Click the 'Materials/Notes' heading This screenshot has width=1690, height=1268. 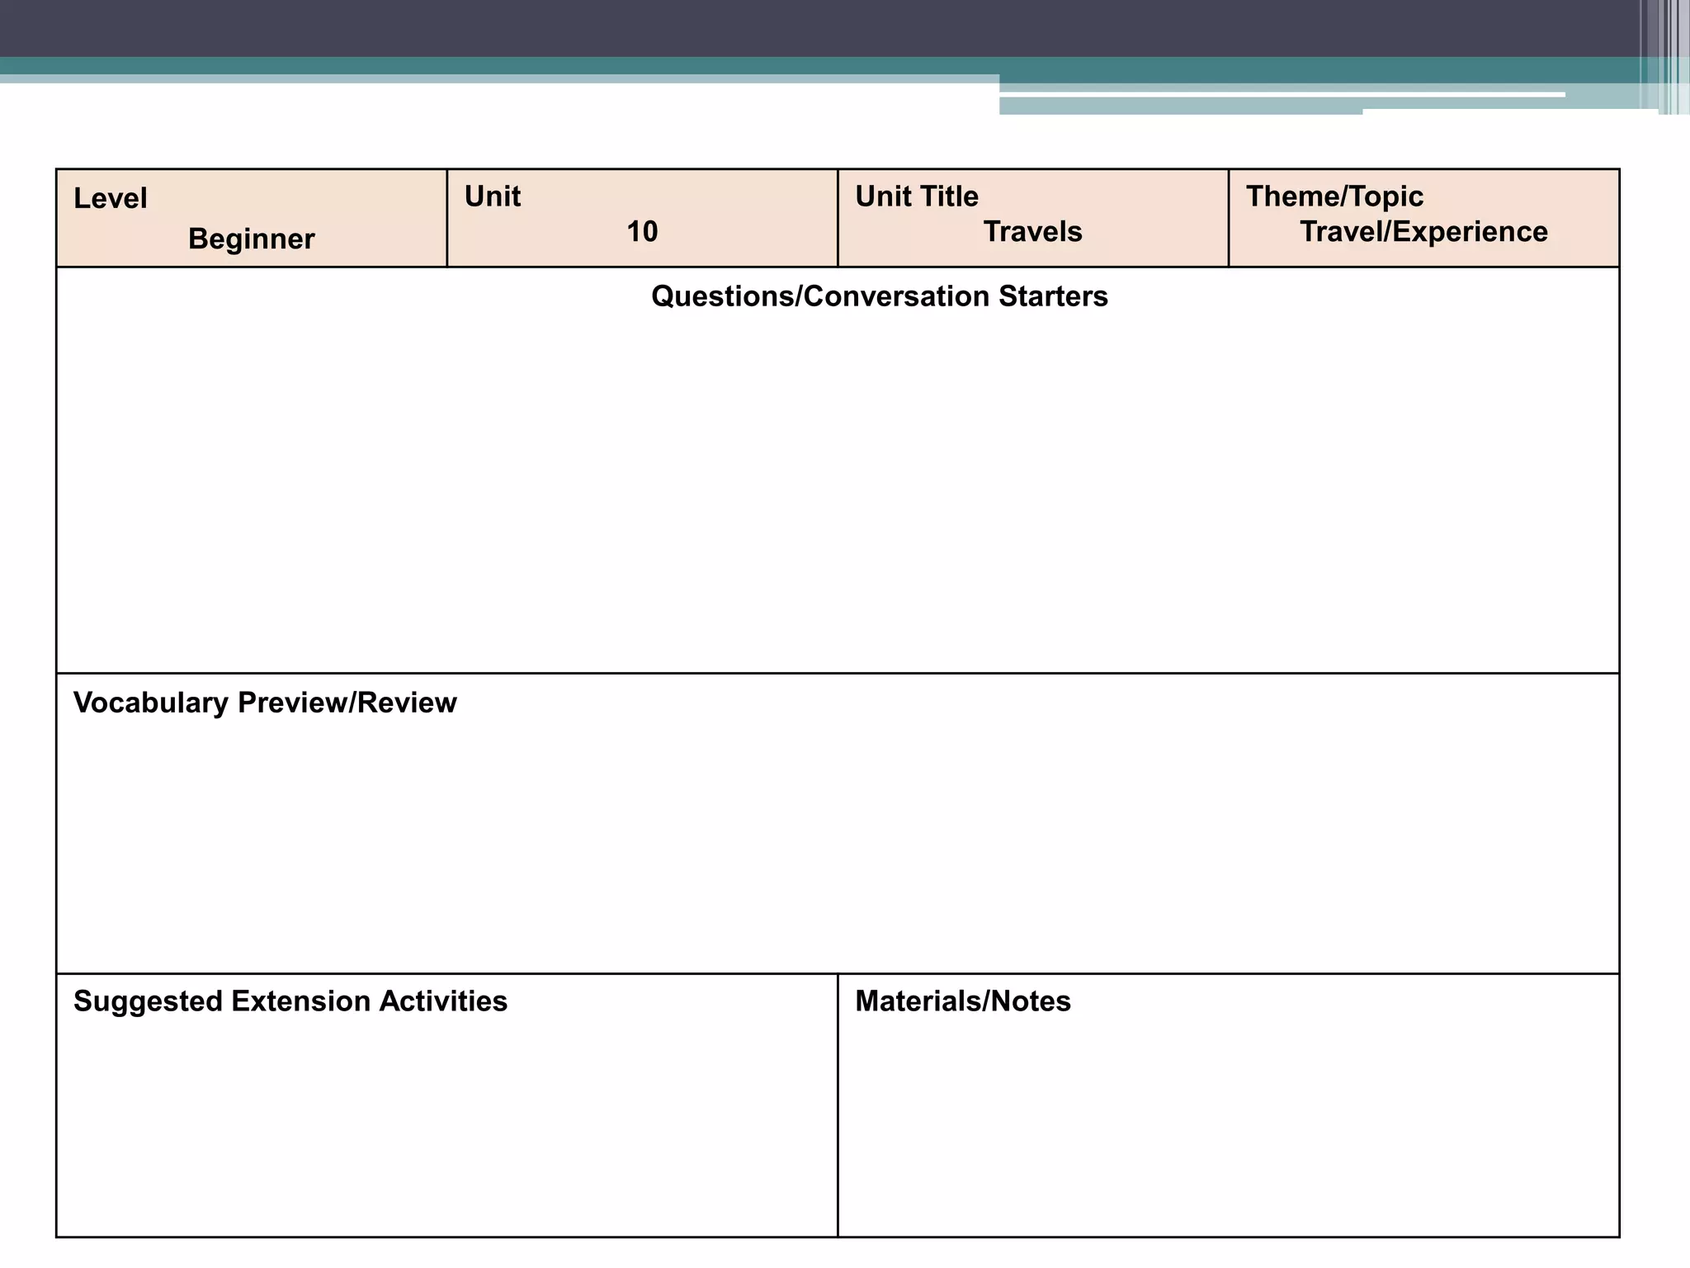pyautogui.click(x=963, y=1001)
